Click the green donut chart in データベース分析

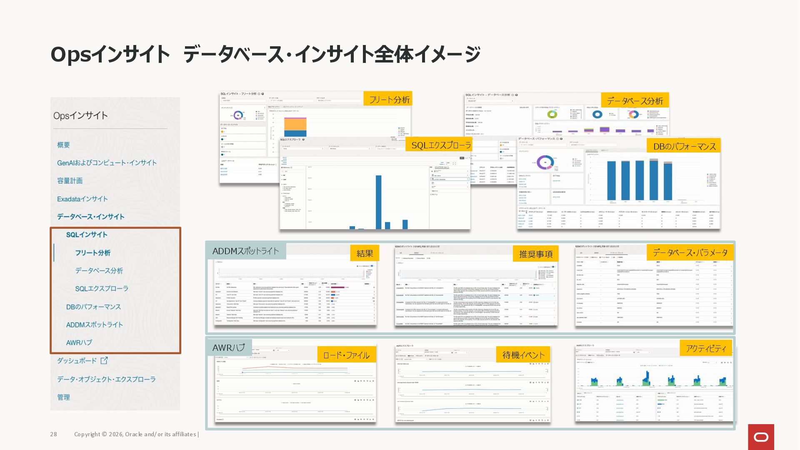pyautogui.click(x=552, y=114)
